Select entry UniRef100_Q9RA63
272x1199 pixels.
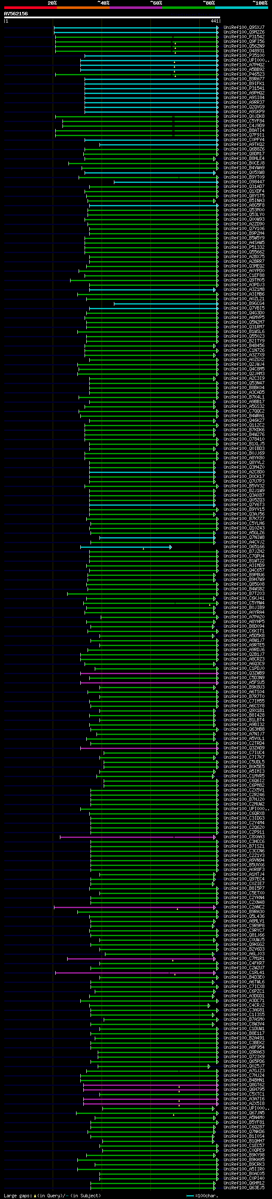tap(244, 1052)
